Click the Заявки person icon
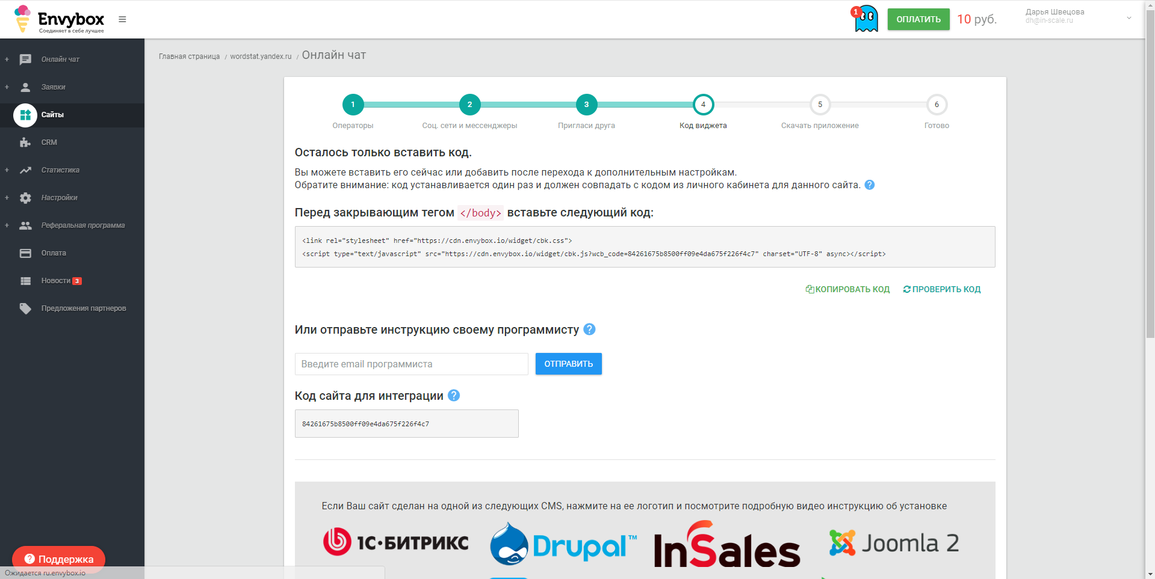1155x579 pixels. pyautogui.click(x=25, y=87)
